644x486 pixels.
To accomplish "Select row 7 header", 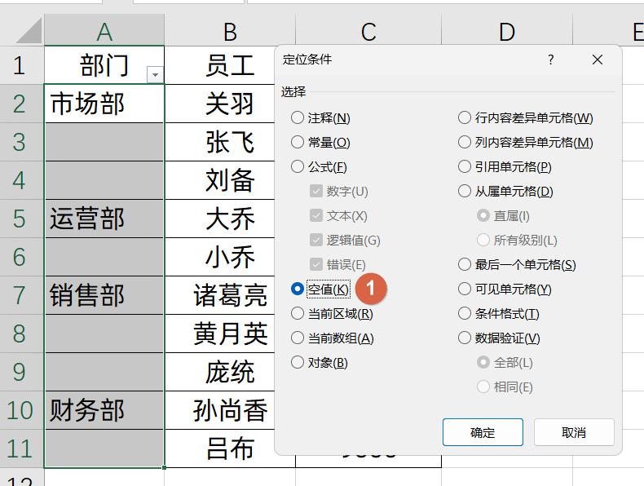I will tap(21, 295).
